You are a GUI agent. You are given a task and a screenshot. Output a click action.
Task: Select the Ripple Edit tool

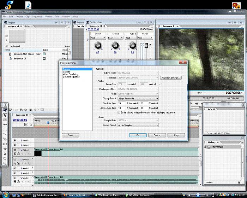click(x=5, y=125)
